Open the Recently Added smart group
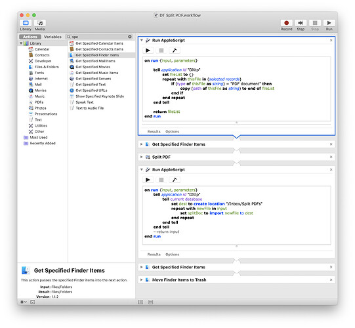This screenshot has width=355, height=328. (43, 143)
